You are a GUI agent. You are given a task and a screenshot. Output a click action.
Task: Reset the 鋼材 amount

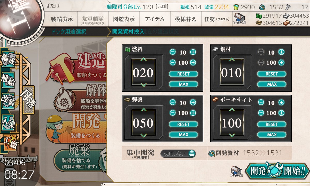(x=272, y=74)
